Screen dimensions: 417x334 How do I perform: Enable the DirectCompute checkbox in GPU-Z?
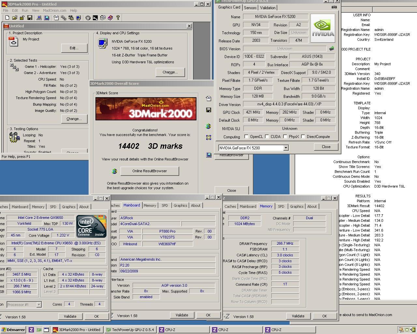(x=303, y=137)
